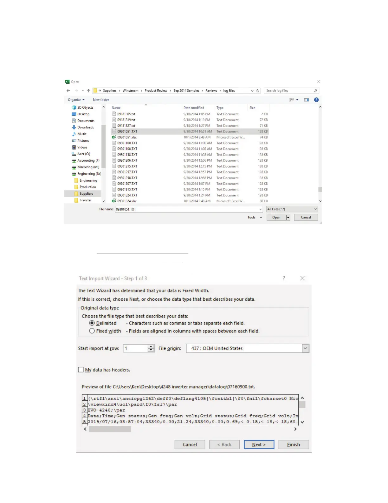The height and width of the screenshot is (503, 388).
Task: Click the up one level arrow
Action: click(88, 91)
